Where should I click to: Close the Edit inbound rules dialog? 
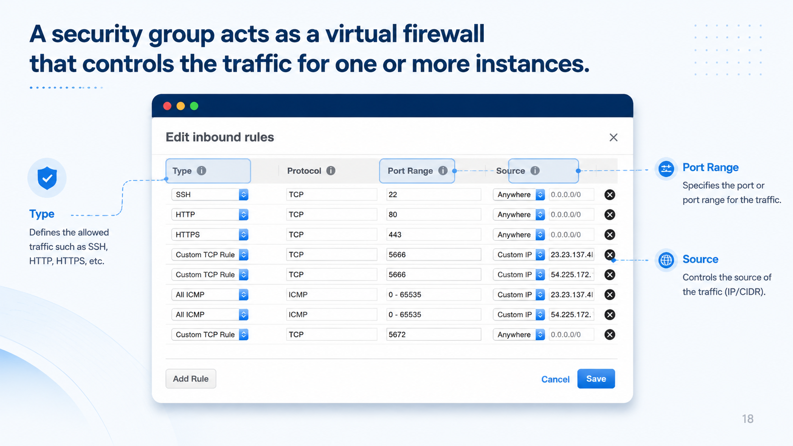[613, 137]
